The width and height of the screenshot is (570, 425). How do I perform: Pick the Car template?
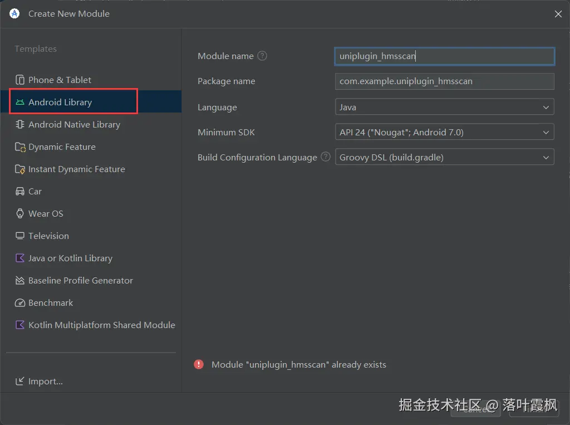tap(91, 192)
